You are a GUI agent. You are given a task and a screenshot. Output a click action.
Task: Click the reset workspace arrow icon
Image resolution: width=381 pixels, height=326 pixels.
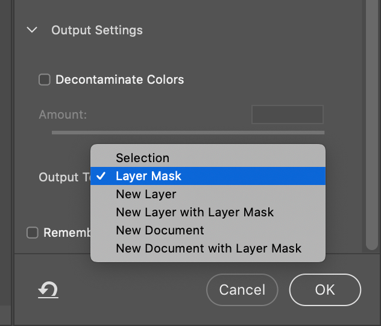(x=48, y=290)
